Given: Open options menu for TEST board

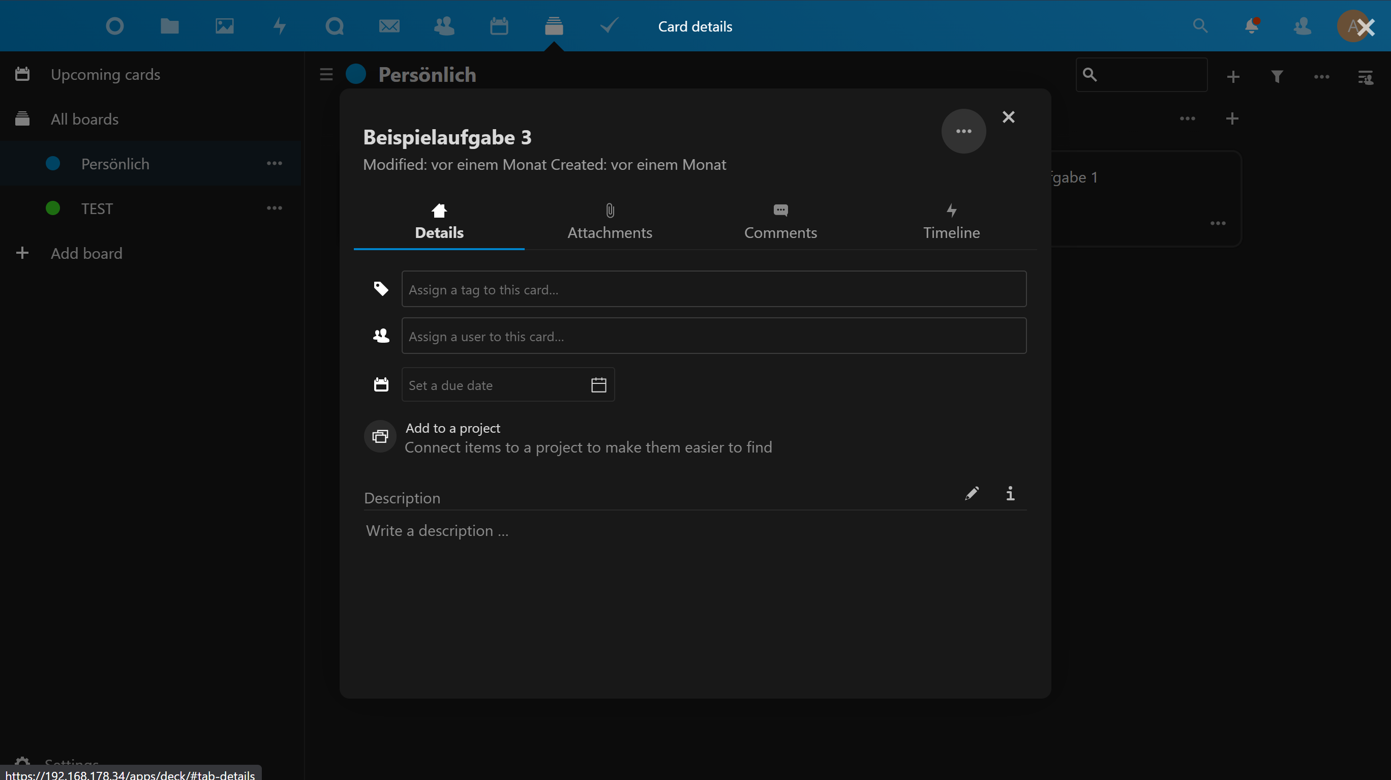Looking at the screenshot, I should (x=275, y=208).
